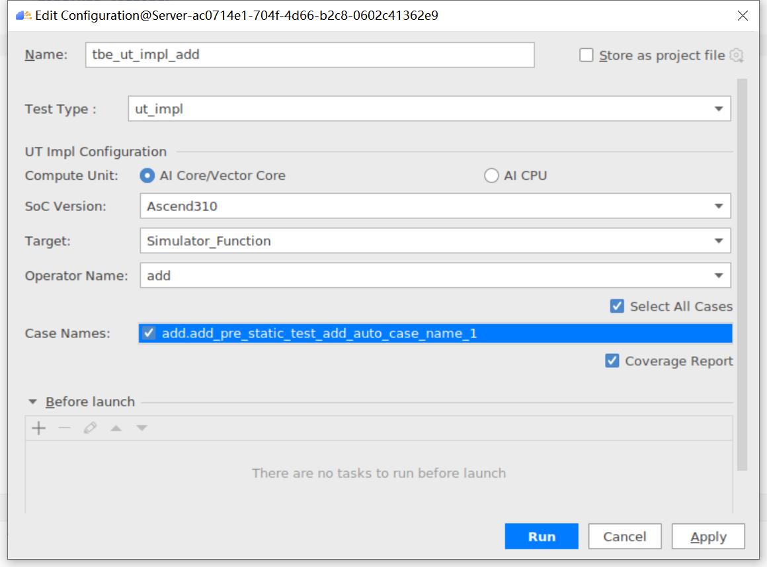This screenshot has height=567, width=767.
Task: Click 'There are no tasks to run' message
Action: [x=379, y=474]
